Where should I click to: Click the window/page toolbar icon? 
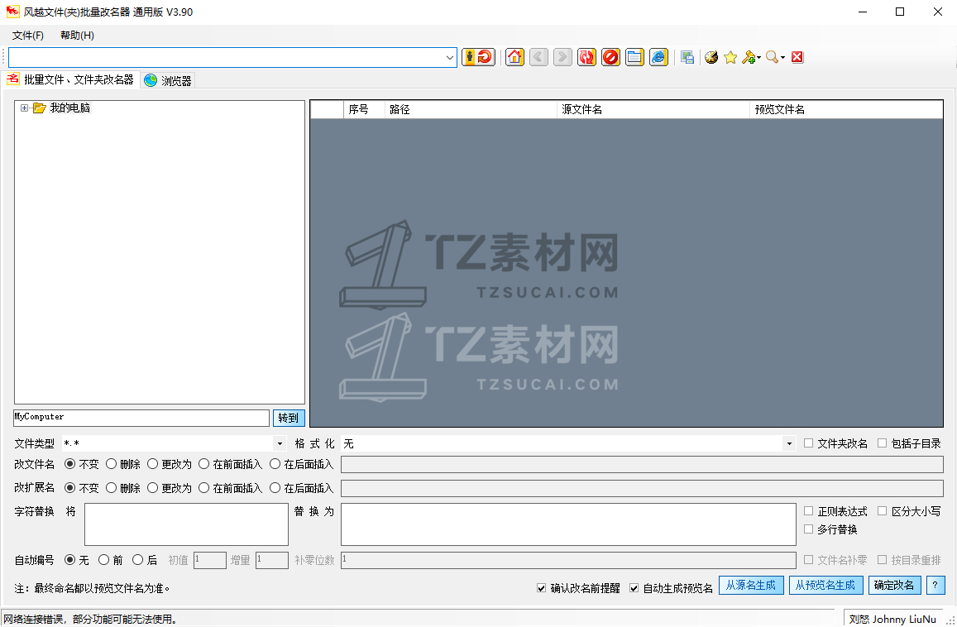pyautogui.click(x=634, y=57)
